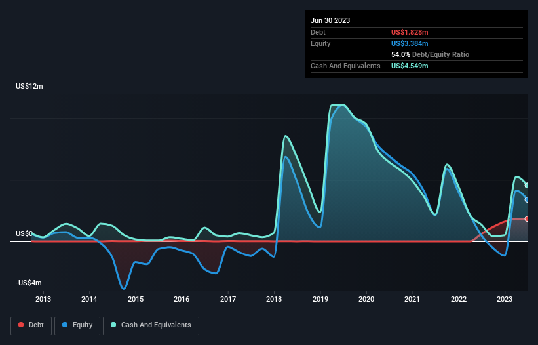
Task: Click the US$3.384m equity value
Action: [x=410, y=43]
